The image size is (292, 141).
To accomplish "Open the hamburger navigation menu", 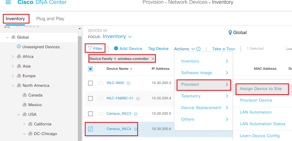I will point(8,2).
